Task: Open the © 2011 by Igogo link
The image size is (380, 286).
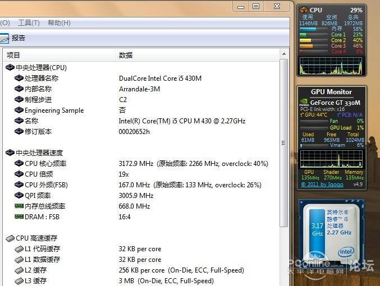Action: (x=322, y=184)
